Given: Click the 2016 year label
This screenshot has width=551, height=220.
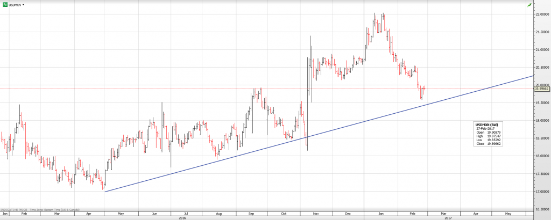Looking at the screenshot, I should click(x=182, y=217).
